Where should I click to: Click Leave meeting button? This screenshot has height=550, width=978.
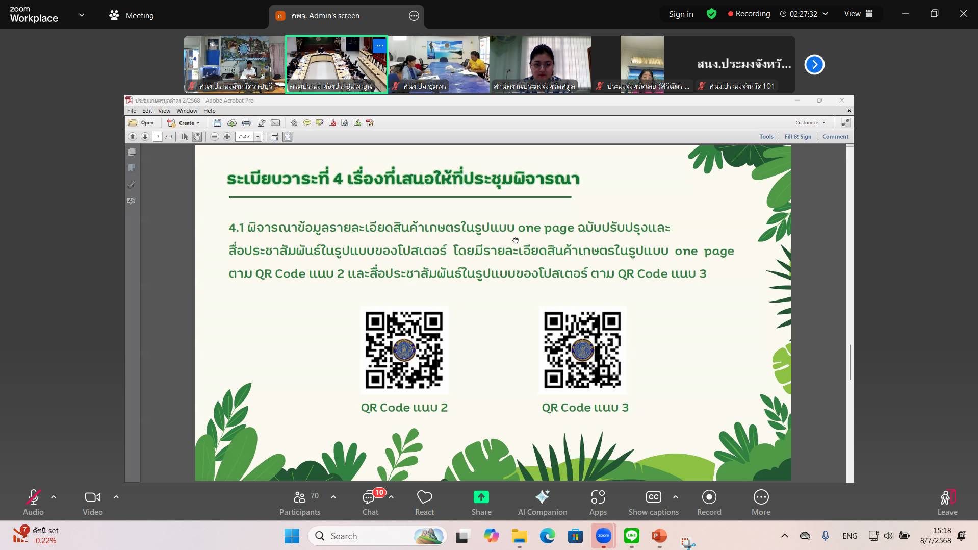(947, 503)
